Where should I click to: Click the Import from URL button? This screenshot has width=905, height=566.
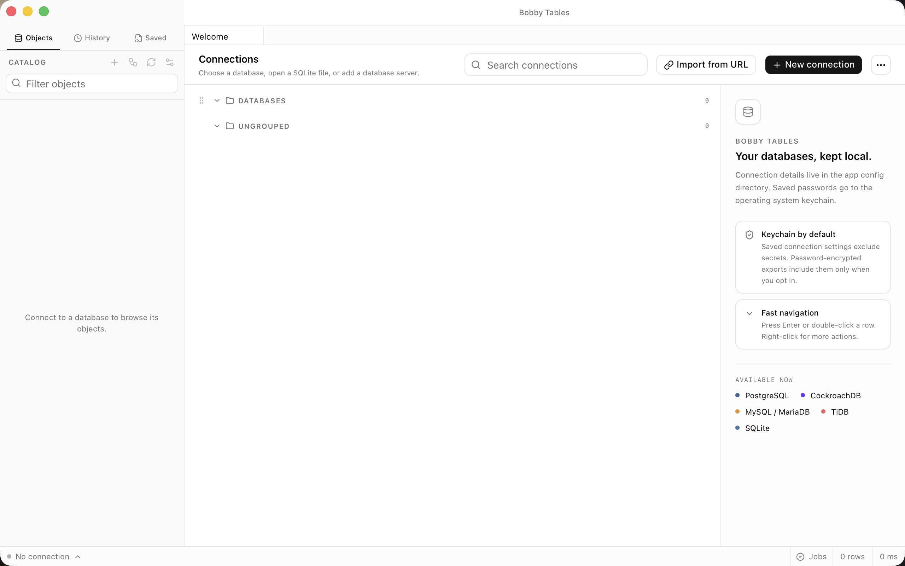[x=706, y=65]
